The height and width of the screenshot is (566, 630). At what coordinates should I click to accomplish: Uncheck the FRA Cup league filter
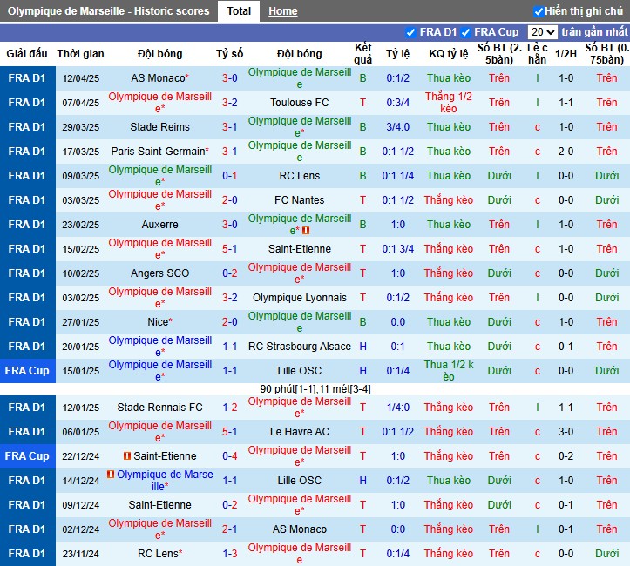[x=465, y=32]
